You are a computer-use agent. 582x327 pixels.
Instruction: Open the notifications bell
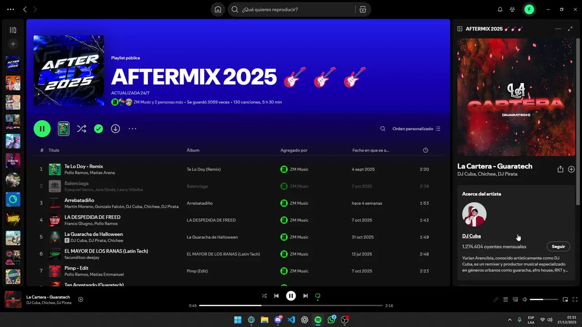click(x=500, y=9)
